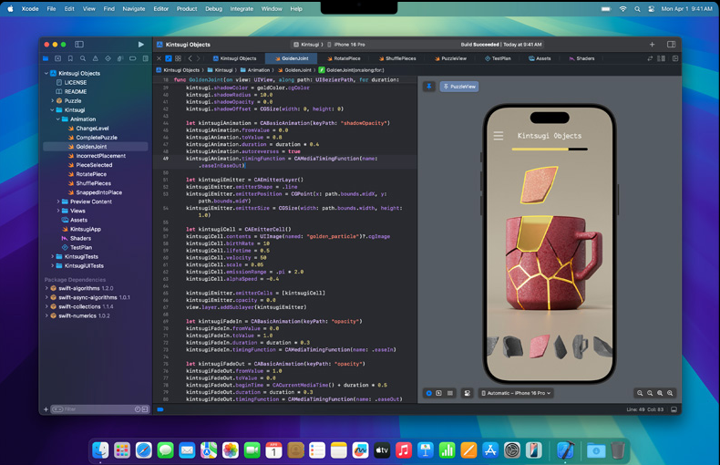720x465 pixels.
Task: Open the Library with the plus button
Action: click(x=652, y=45)
